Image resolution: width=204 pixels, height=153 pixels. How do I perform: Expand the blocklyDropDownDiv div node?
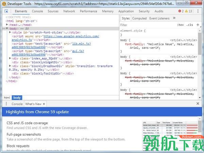[x=10, y=66]
